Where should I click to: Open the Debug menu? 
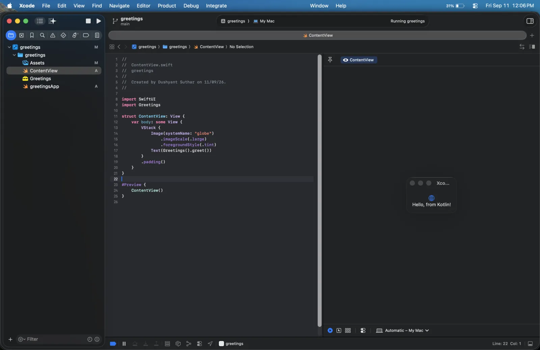pos(191,6)
